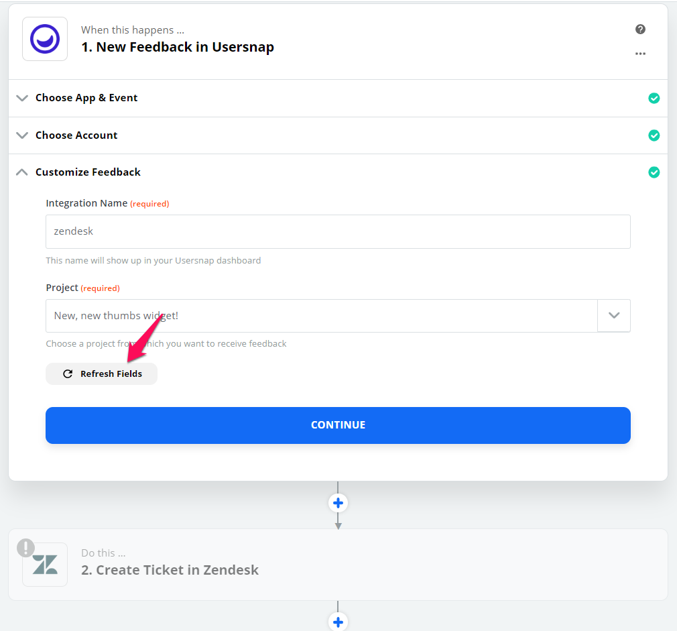
Task: Add a step below the Zendesk action
Action: pyautogui.click(x=338, y=622)
